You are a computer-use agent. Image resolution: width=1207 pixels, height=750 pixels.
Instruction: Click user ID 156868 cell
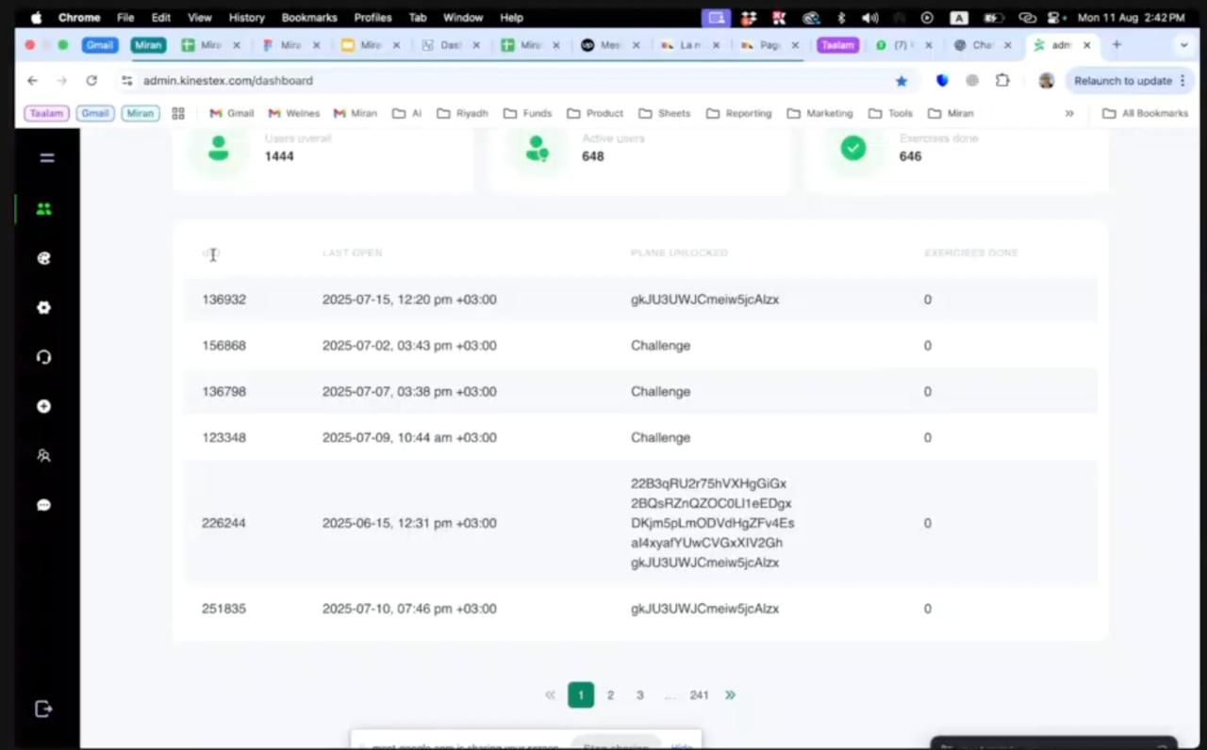click(x=223, y=346)
